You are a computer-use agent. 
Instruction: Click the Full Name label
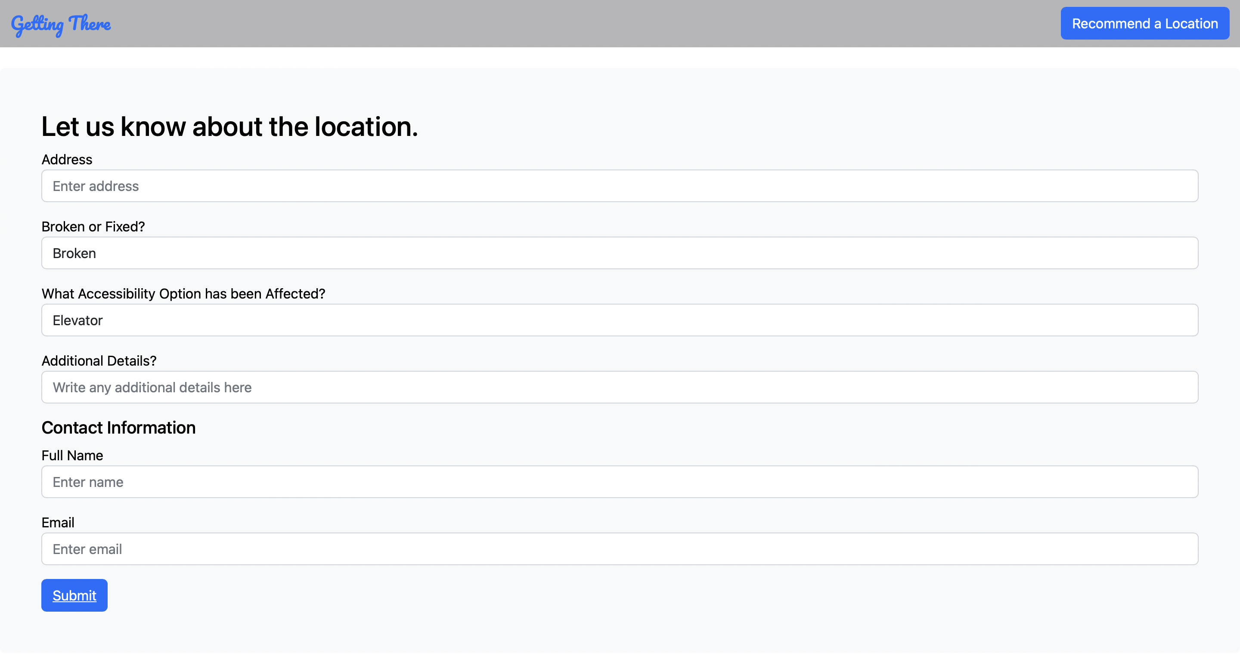coord(72,456)
